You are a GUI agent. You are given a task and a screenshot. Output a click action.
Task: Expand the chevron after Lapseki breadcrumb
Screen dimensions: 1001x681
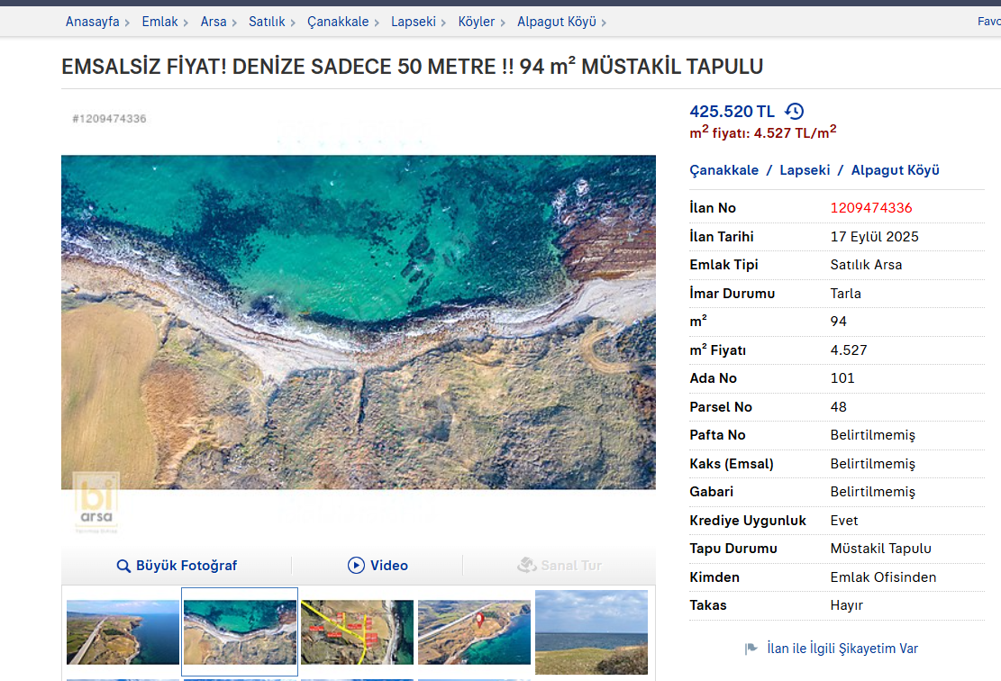443,23
